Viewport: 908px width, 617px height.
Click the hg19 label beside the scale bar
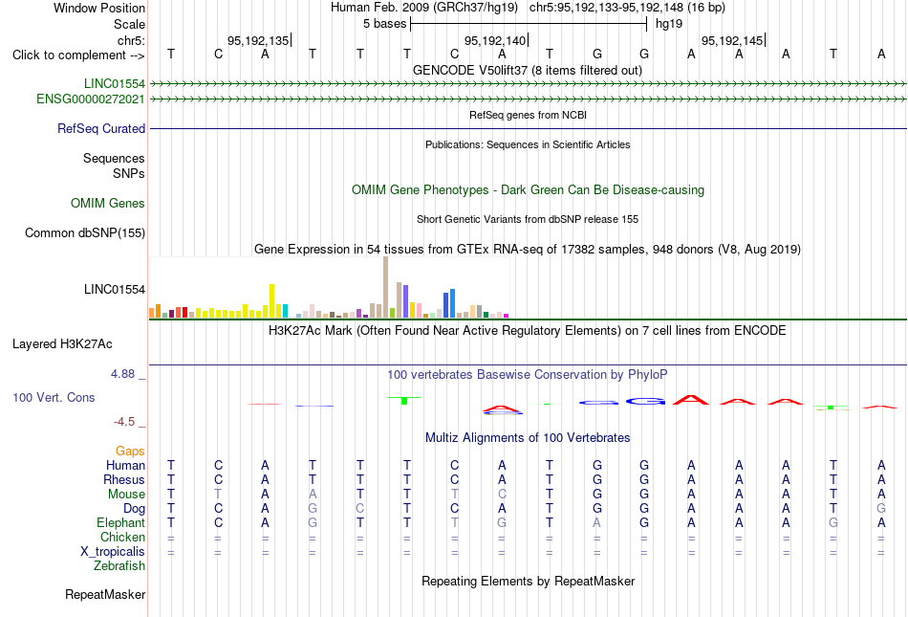coord(669,24)
